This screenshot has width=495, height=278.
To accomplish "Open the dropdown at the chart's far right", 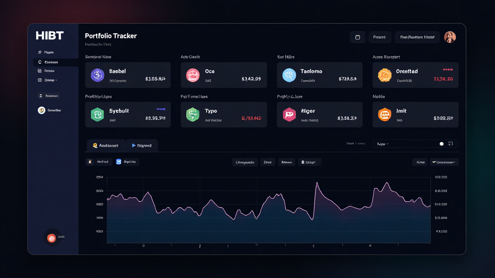I will click(x=444, y=162).
